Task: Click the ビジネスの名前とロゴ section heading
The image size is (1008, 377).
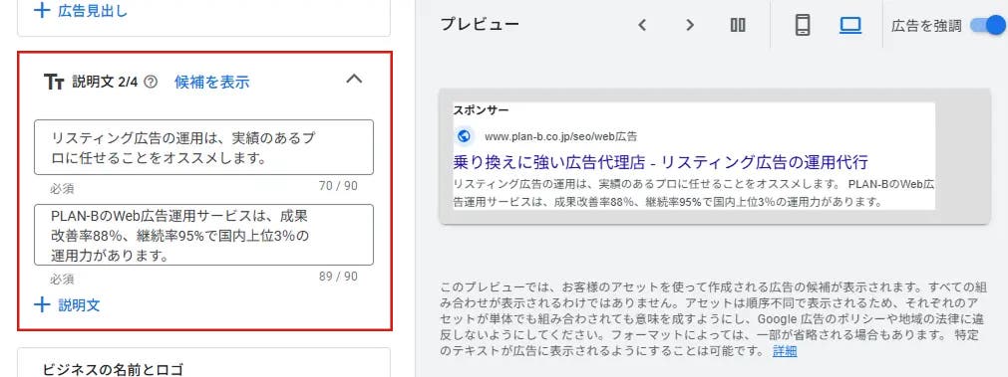Action: tap(113, 369)
